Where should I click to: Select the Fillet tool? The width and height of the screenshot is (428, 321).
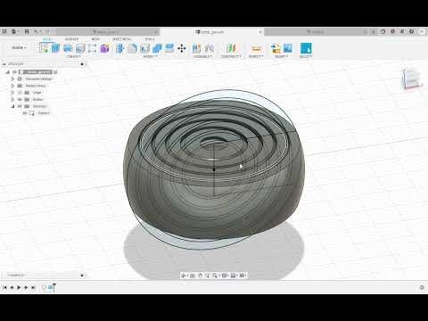tap(132, 48)
